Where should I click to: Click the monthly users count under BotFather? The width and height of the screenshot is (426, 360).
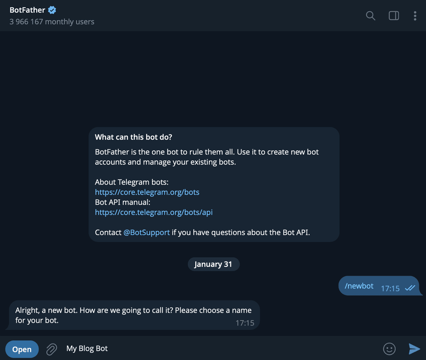pos(52,22)
